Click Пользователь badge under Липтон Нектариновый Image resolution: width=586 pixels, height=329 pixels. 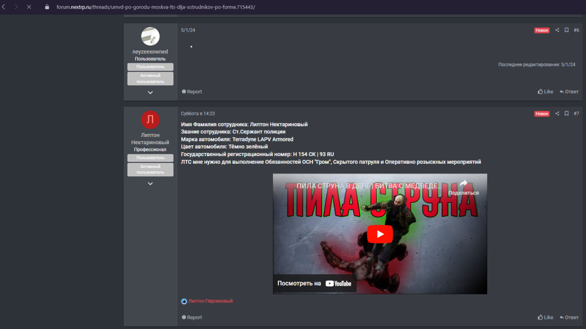click(x=150, y=158)
